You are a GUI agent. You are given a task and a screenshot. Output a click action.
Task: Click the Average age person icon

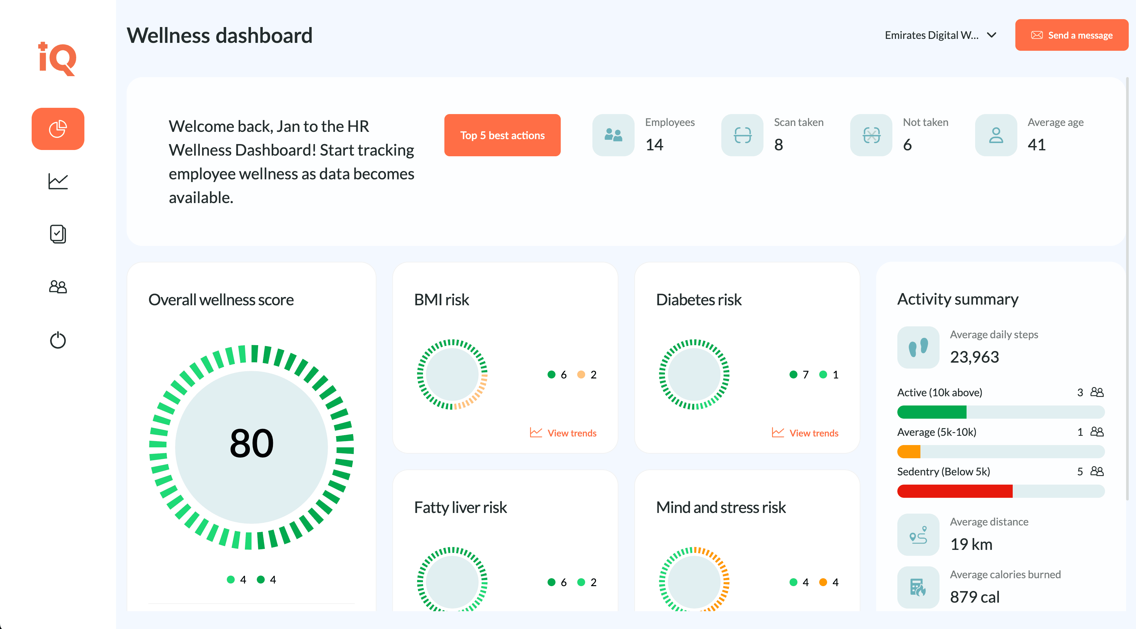[x=996, y=135]
